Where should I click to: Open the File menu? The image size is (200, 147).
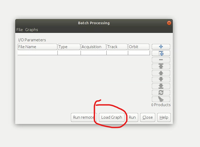pos(20,30)
